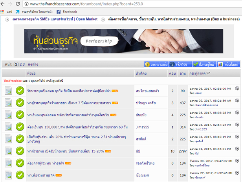Open topic about 150,000 บาท funding
Viewport: 242px width, 182px height.
77,127
